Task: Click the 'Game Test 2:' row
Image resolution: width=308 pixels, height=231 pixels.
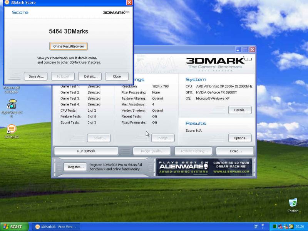Action: (x=80, y=92)
